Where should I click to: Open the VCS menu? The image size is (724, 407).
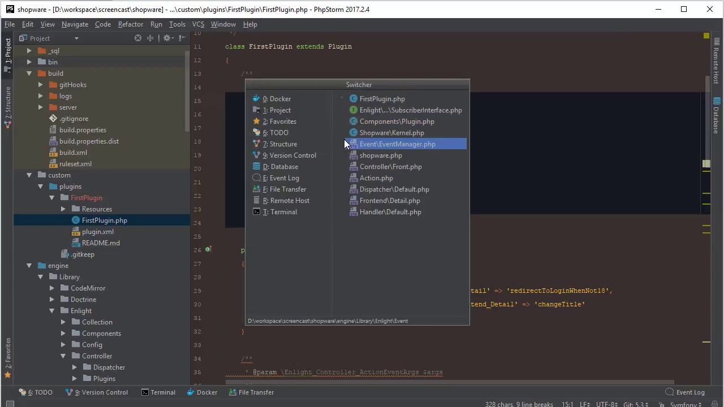click(x=198, y=24)
